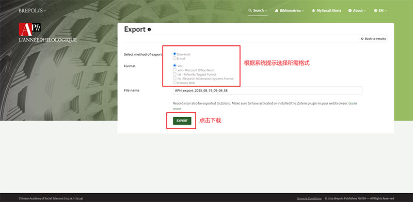Click the APh L'Année Philologique logo
Screen dimensions: 413x202
(47, 33)
